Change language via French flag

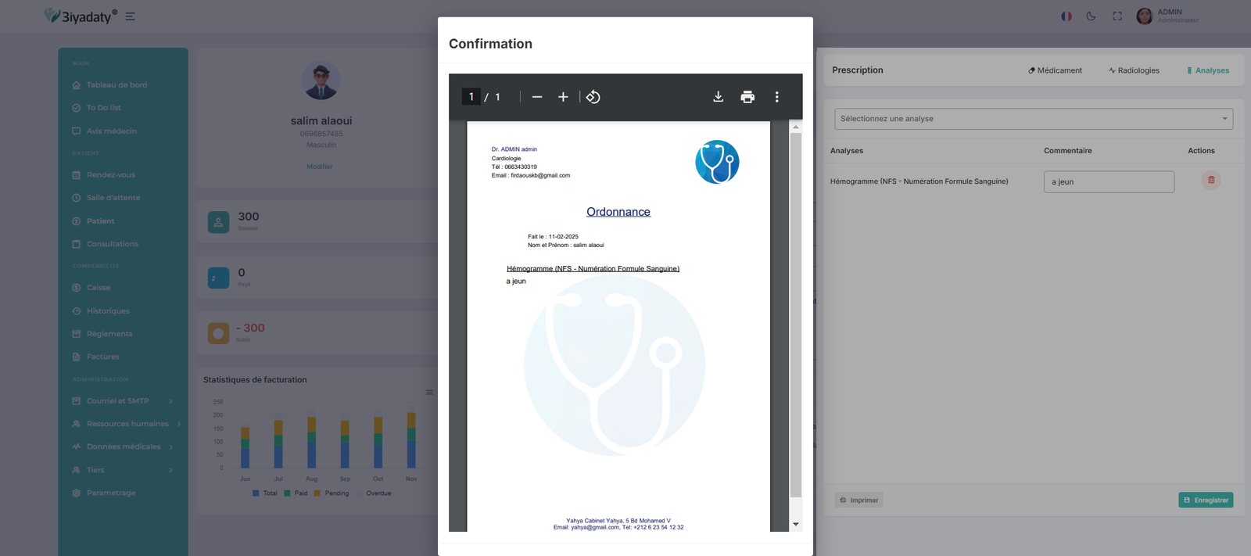pos(1066,16)
